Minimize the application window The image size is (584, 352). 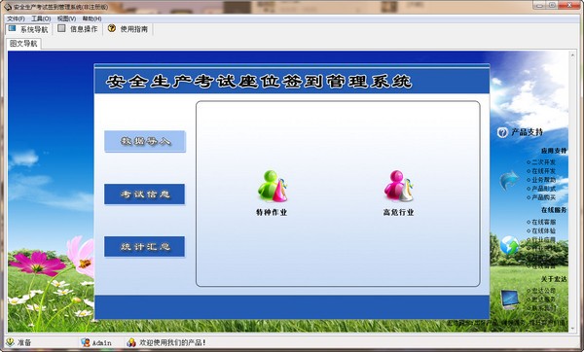pos(539,5)
